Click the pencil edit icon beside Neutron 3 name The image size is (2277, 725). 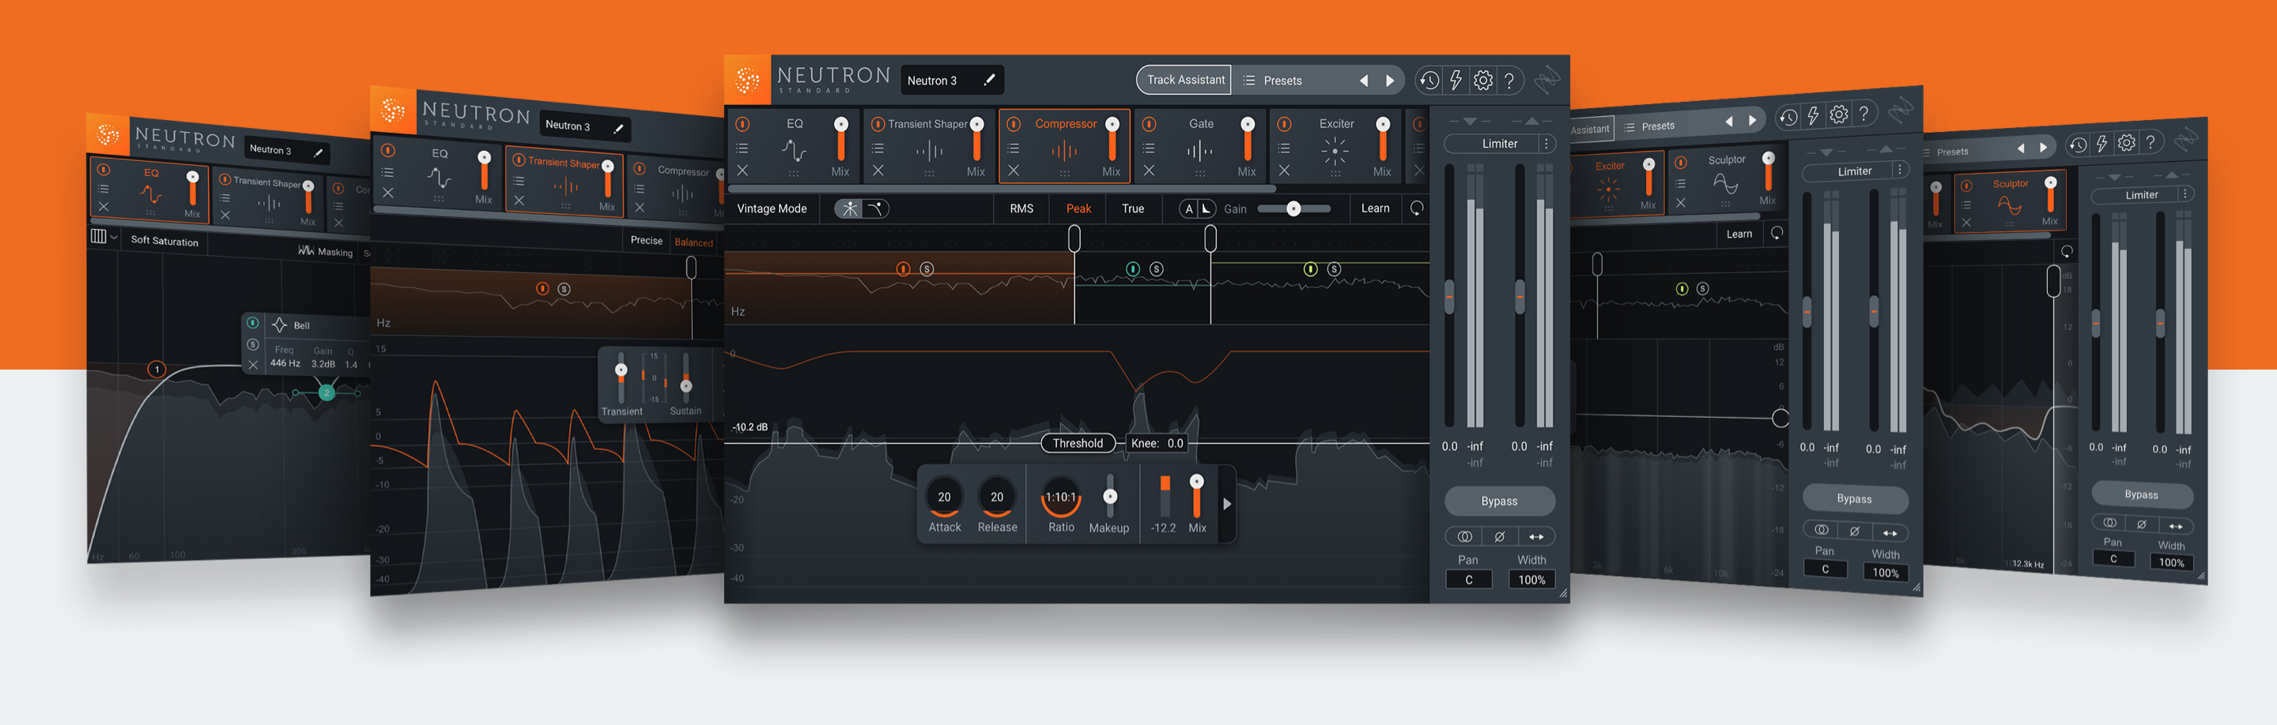click(989, 80)
